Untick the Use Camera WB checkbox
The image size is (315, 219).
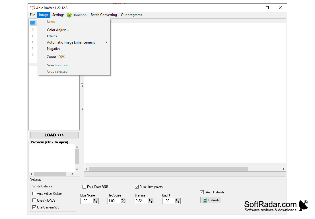(x=34, y=207)
